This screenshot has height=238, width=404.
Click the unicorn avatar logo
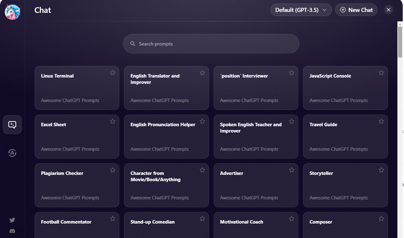(12, 12)
